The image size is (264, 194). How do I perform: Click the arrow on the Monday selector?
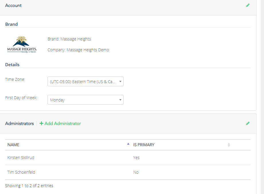pyautogui.click(x=120, y=100)
